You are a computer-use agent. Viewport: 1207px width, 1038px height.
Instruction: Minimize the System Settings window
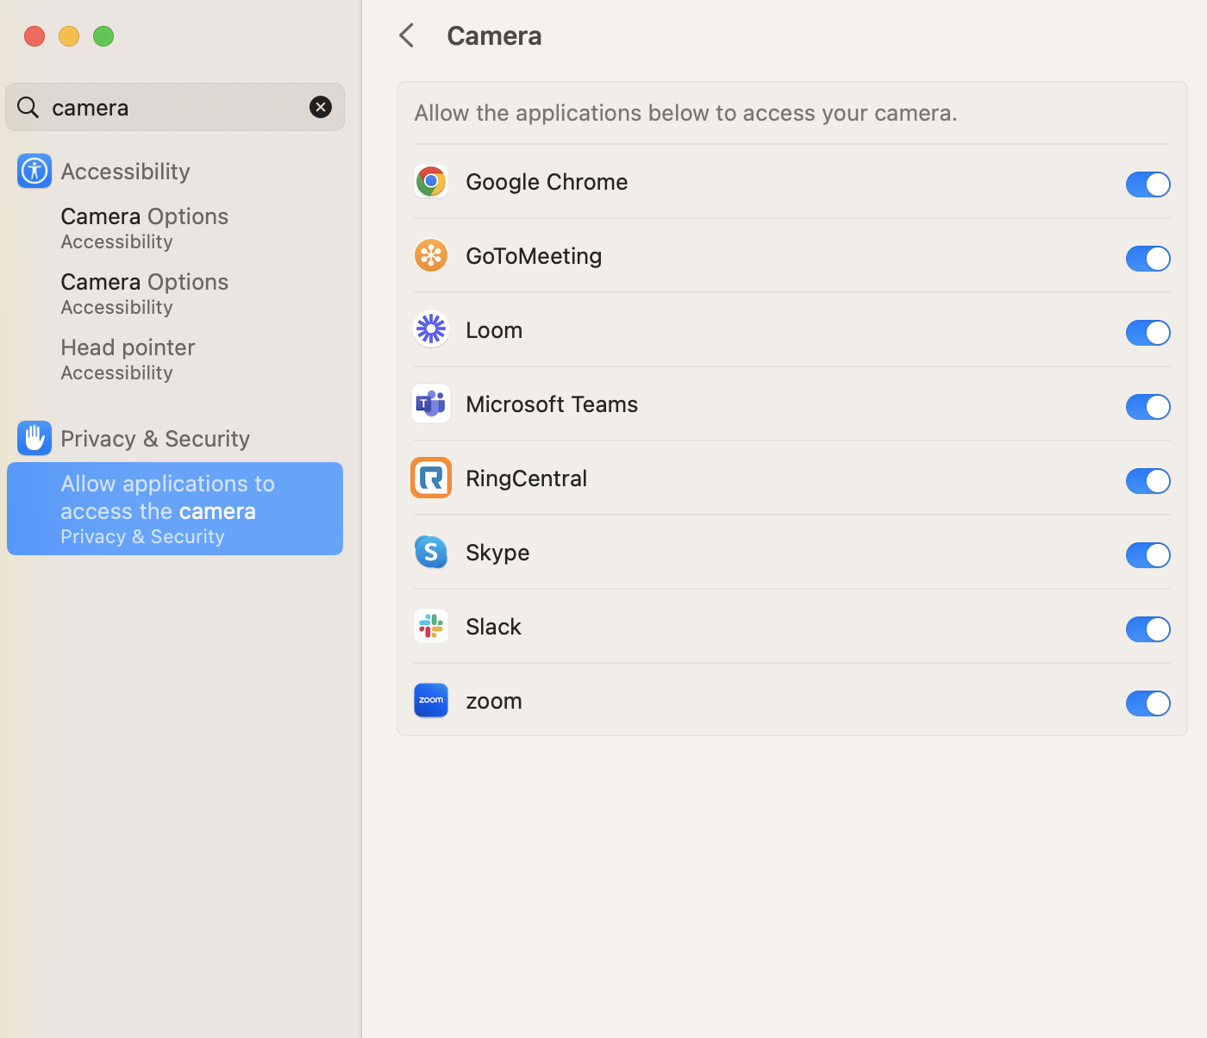[x=69, y=36]
